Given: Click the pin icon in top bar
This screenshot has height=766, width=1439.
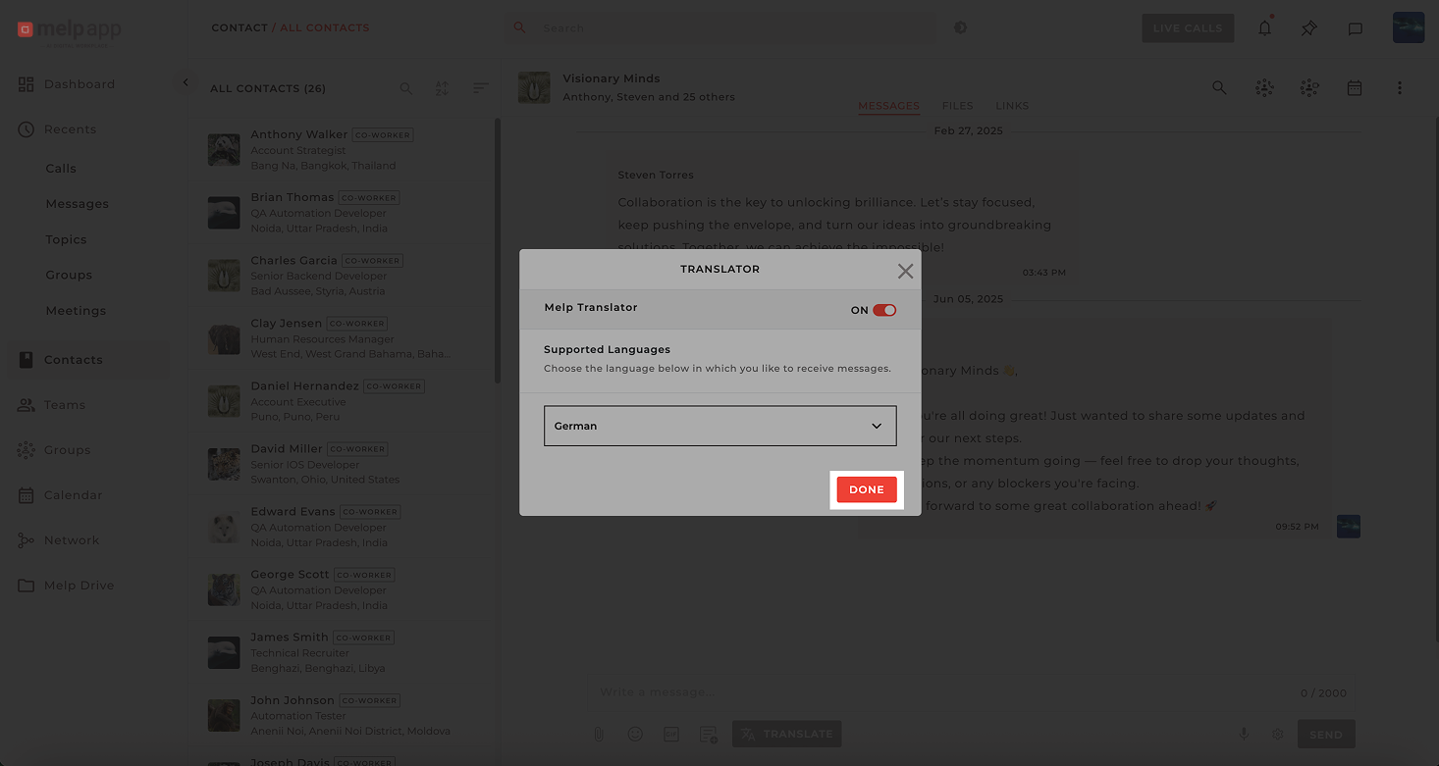Looking at the screenshot, I should (1308, 28).
